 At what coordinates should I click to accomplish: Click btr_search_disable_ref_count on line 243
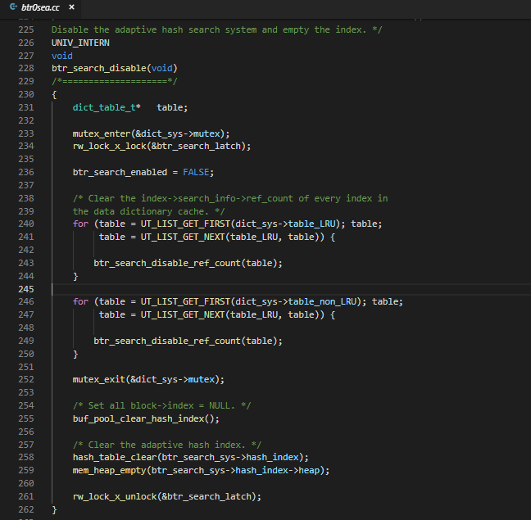tap(167, 263)
